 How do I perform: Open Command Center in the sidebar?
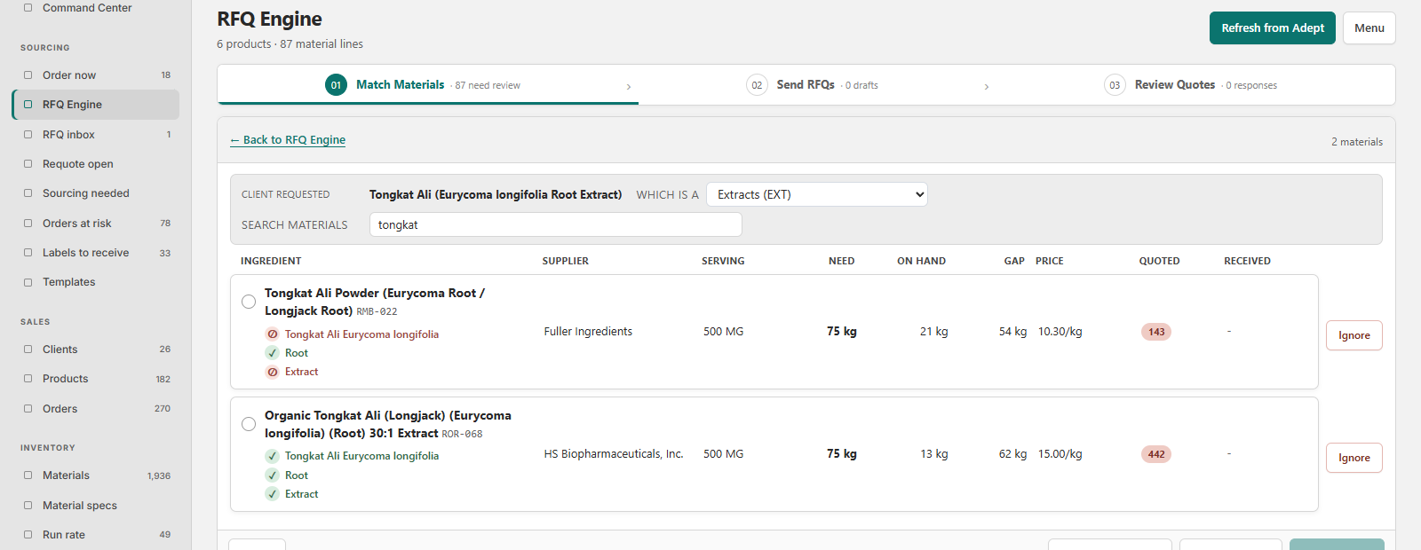point(96,8)
